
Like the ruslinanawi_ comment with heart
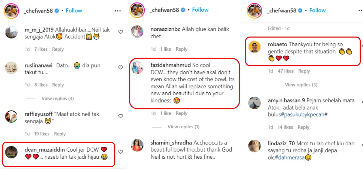tap(121, 67)
